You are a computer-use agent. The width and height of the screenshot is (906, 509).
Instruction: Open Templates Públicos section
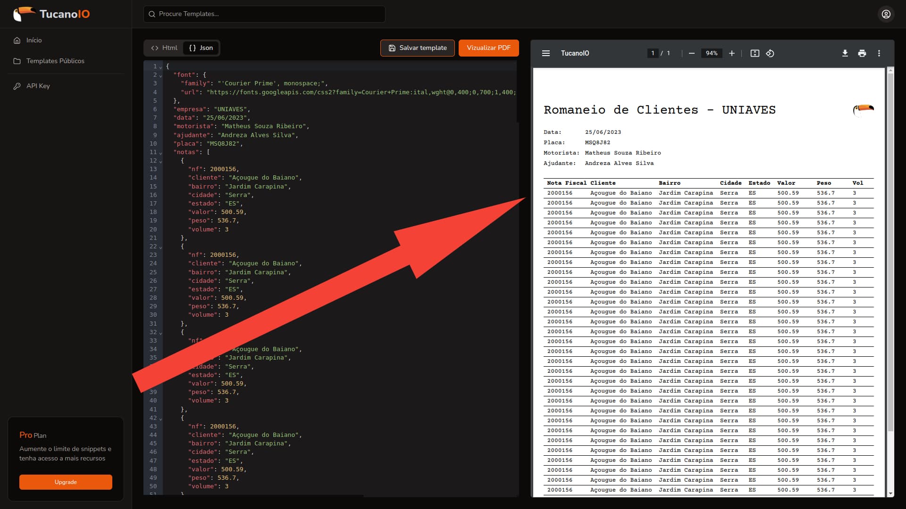pyautogui.click(x=55, y=61)
